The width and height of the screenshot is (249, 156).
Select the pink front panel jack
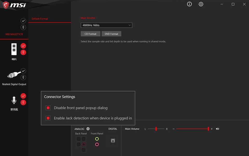pyautogui.click(x=97, y=144)
